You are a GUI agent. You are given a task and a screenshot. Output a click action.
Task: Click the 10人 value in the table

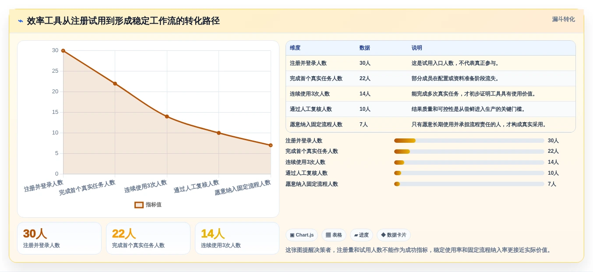365,109
